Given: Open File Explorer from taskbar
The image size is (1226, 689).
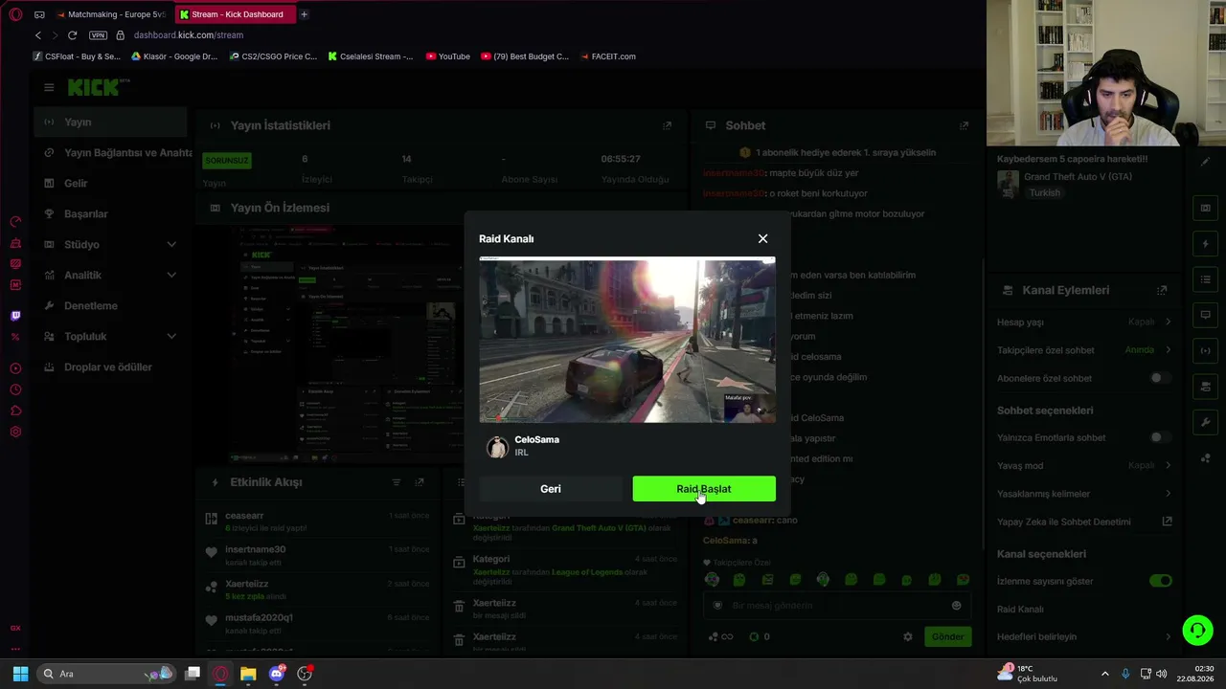Looking at the screenshot, I should point(248,674).
